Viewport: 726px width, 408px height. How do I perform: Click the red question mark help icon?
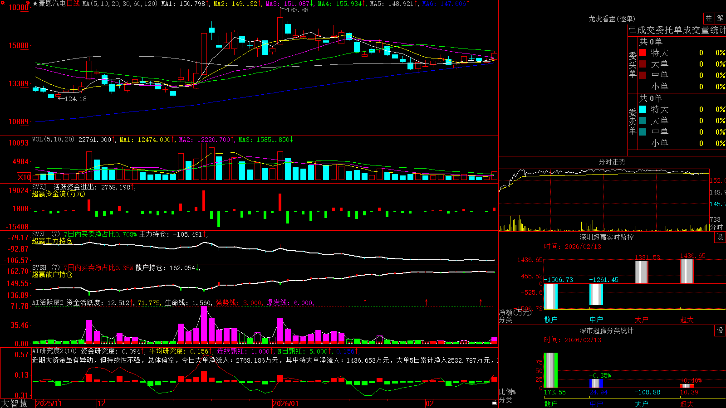(28, 3)
